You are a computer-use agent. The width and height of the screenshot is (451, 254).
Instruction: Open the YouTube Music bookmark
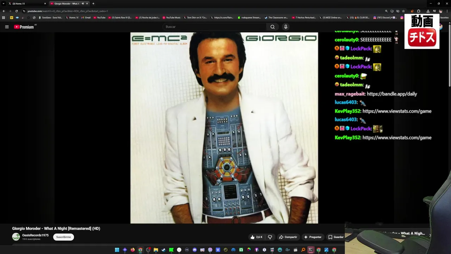[x=171, y=17]
